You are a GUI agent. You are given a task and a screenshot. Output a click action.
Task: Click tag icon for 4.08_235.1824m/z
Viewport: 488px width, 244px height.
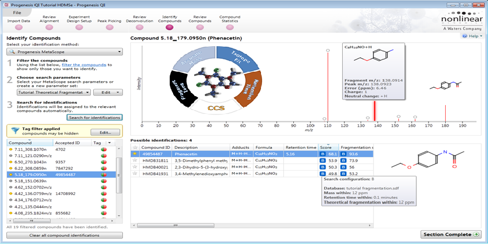[103, 213]
